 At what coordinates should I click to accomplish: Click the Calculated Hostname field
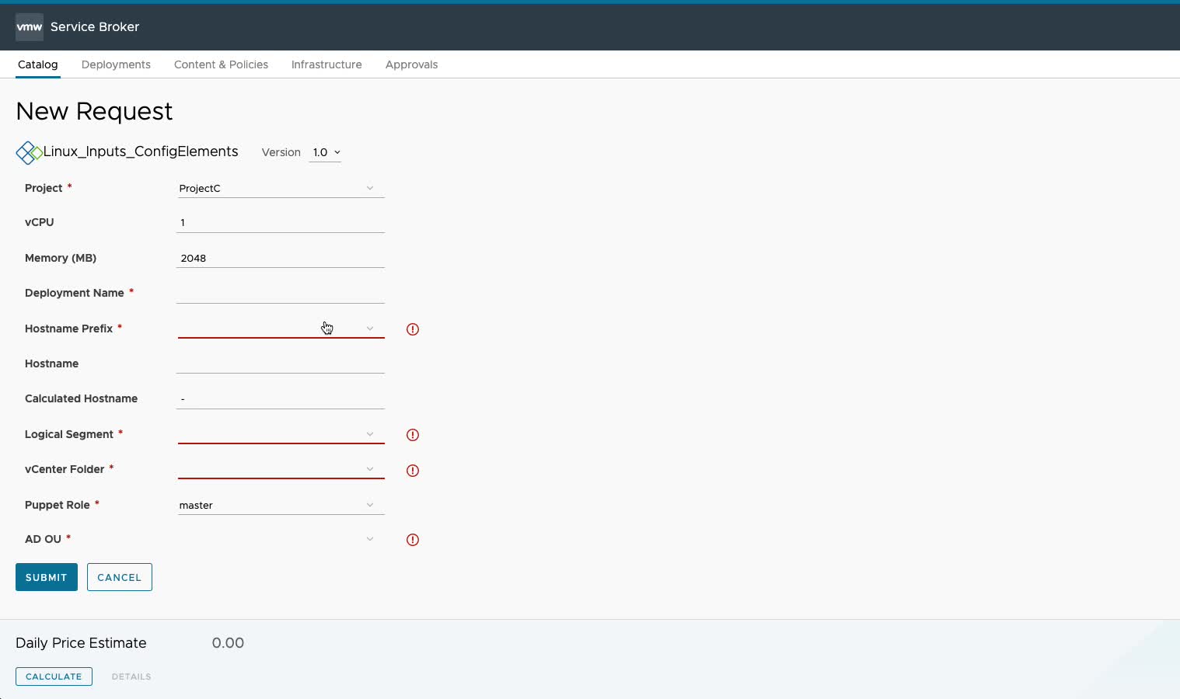pos(281,399)
